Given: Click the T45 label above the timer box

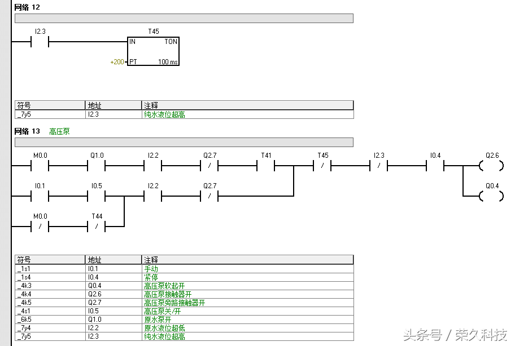Looking at the screenshot, I should click(x=154, y=32).
